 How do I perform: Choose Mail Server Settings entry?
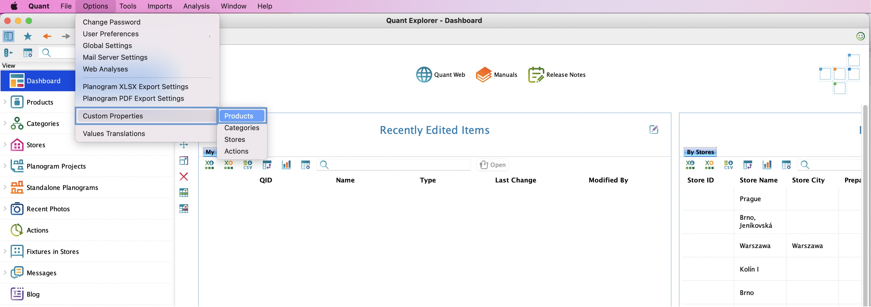pos(115,57)
